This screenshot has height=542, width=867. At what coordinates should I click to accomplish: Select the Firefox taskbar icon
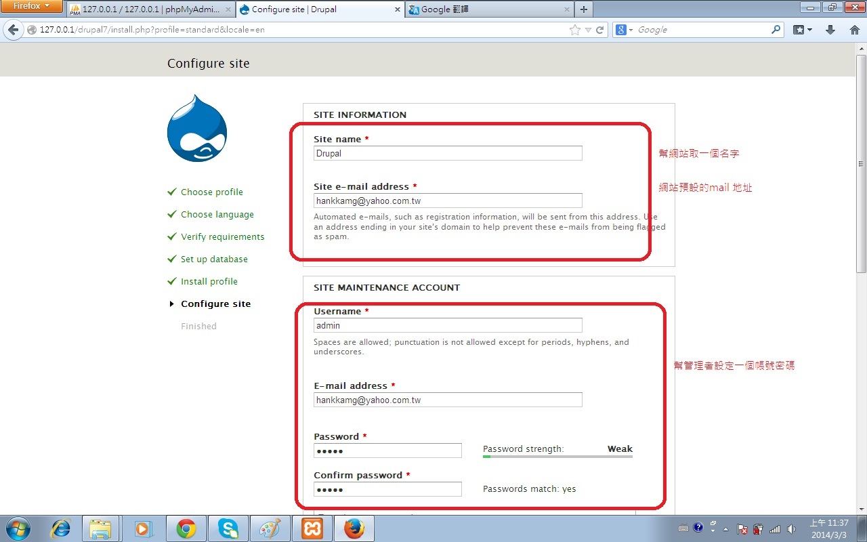tap(354, 528)
